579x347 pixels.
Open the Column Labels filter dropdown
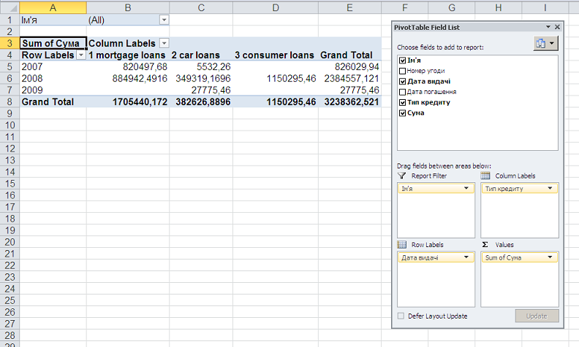point(164,43)
